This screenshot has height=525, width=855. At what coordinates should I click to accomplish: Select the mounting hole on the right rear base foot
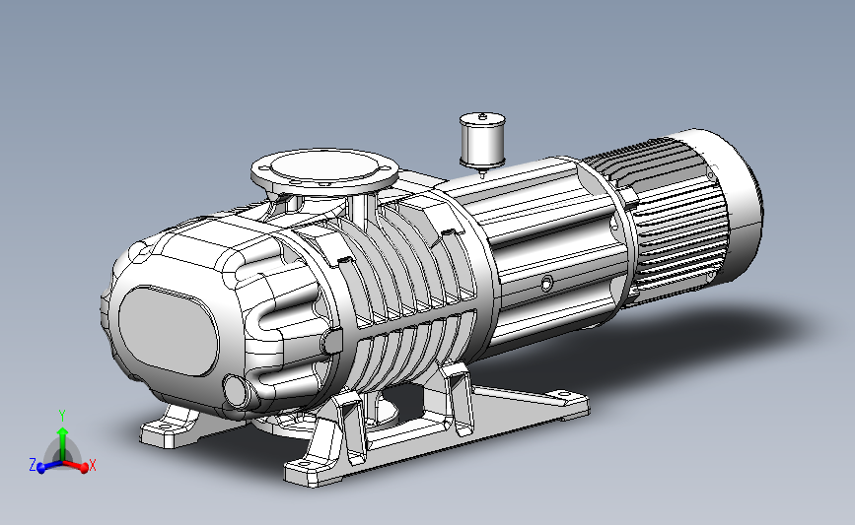tap(563, 394)
